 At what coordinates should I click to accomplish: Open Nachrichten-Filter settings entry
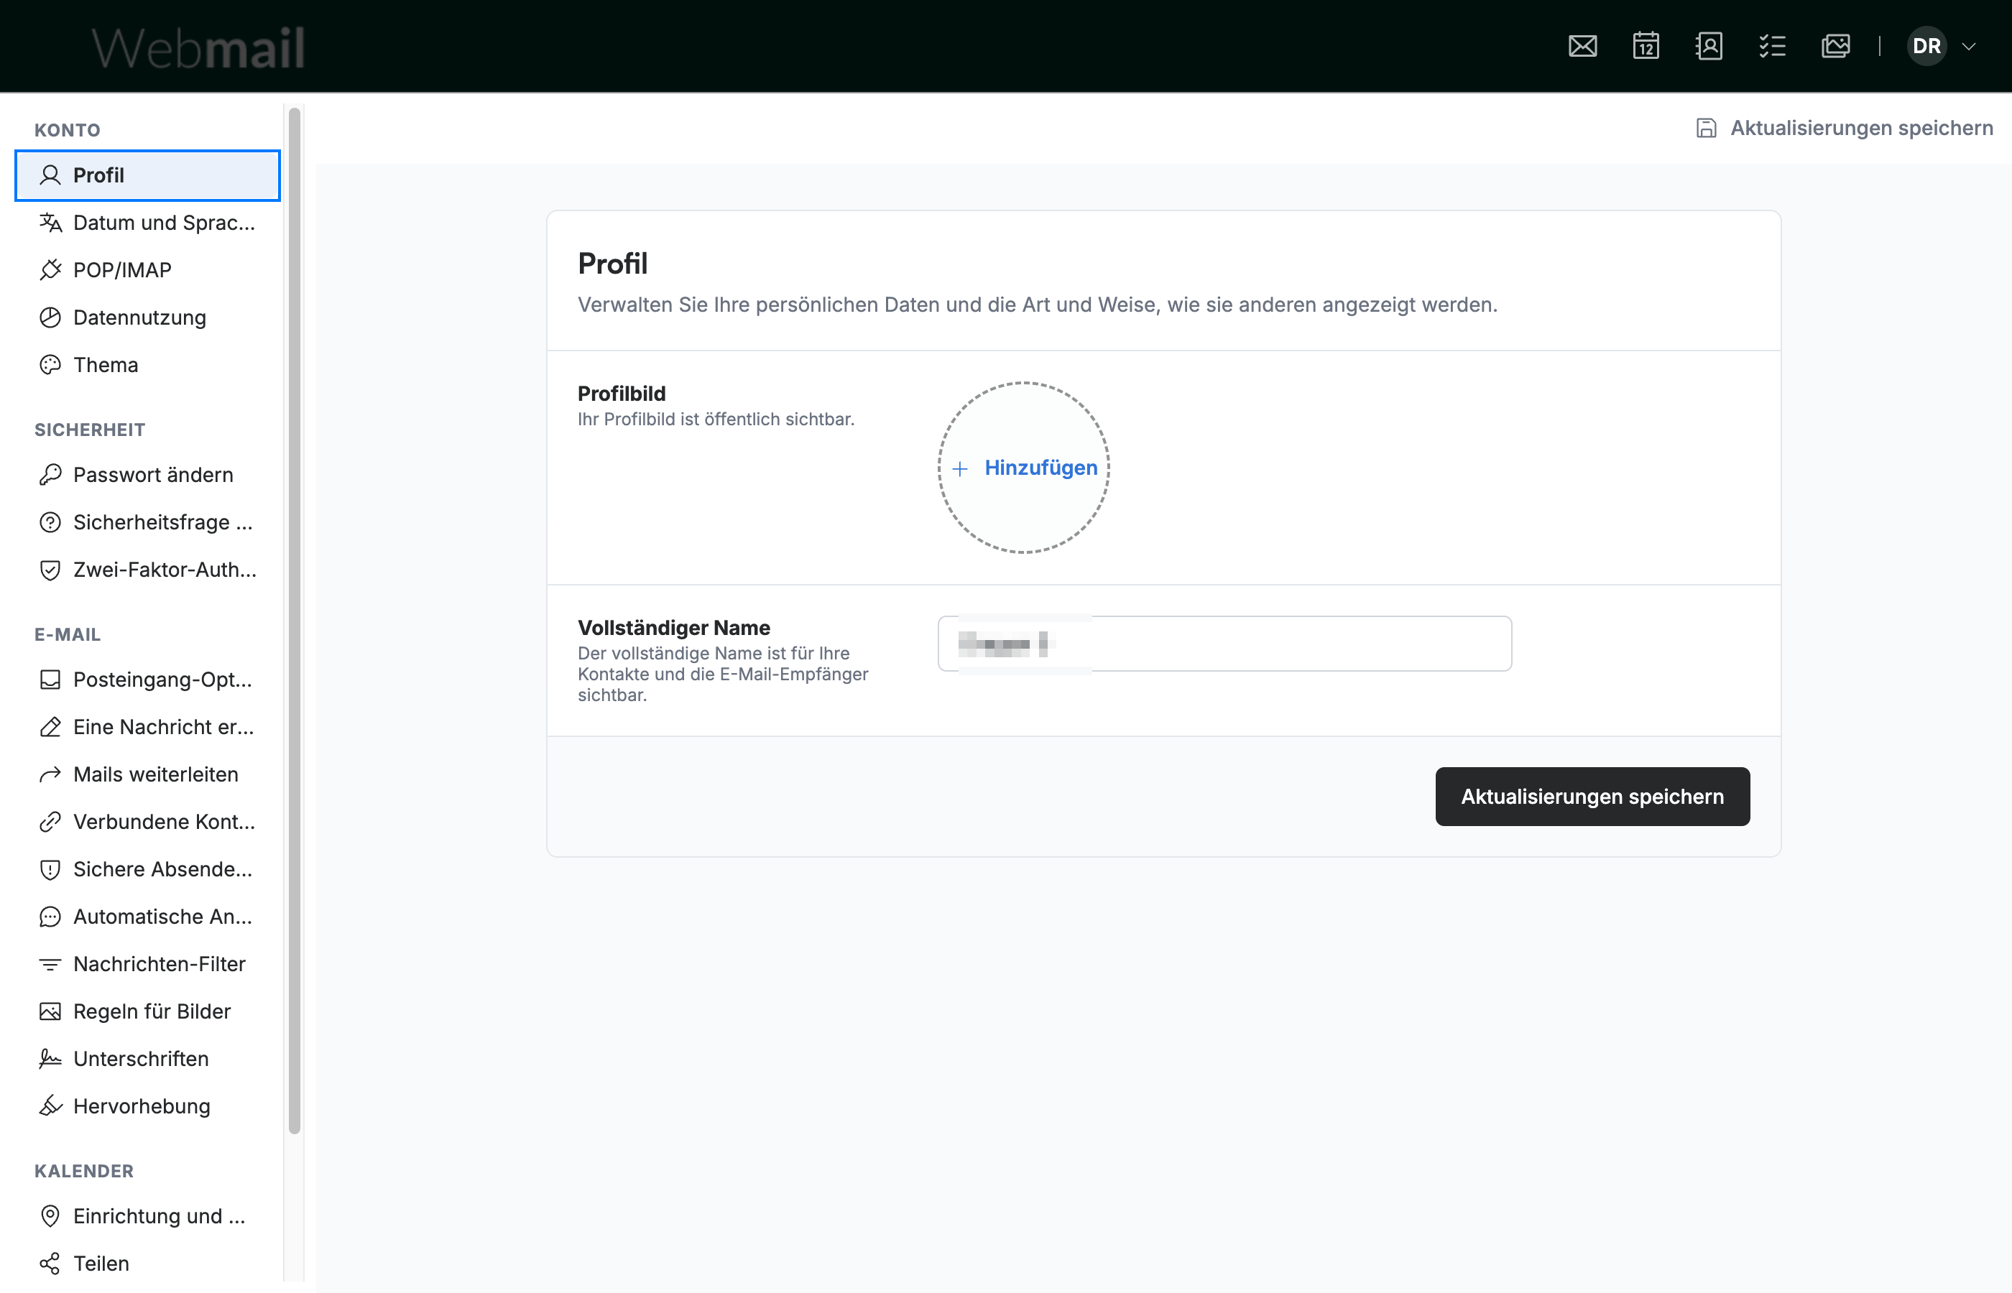pyautogui.click(x=148, y=964)
